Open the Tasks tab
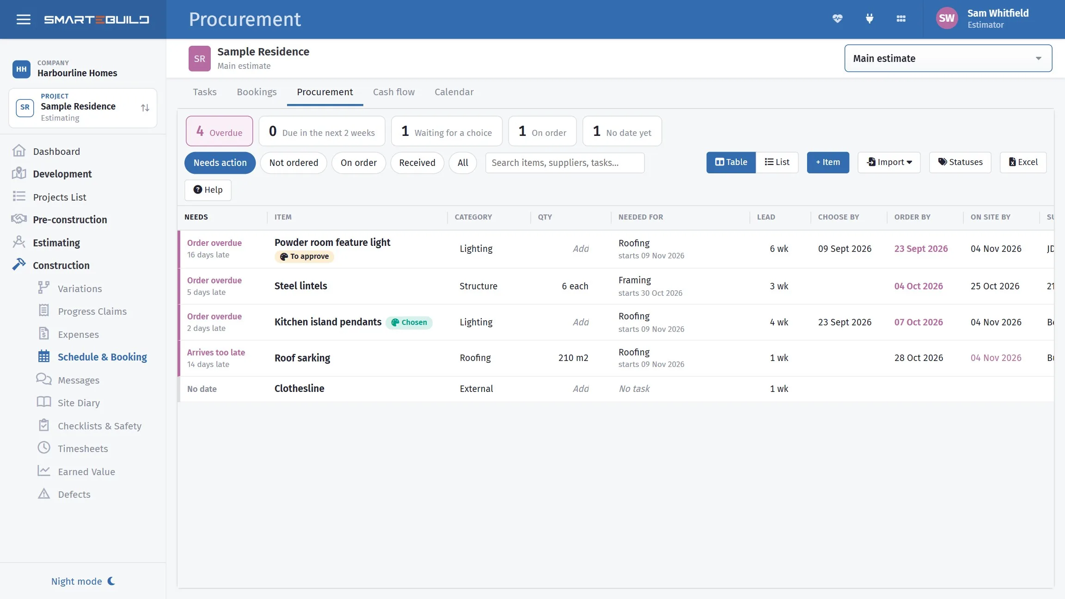This screenshot has height=599, width=1065. pos(205,92)
